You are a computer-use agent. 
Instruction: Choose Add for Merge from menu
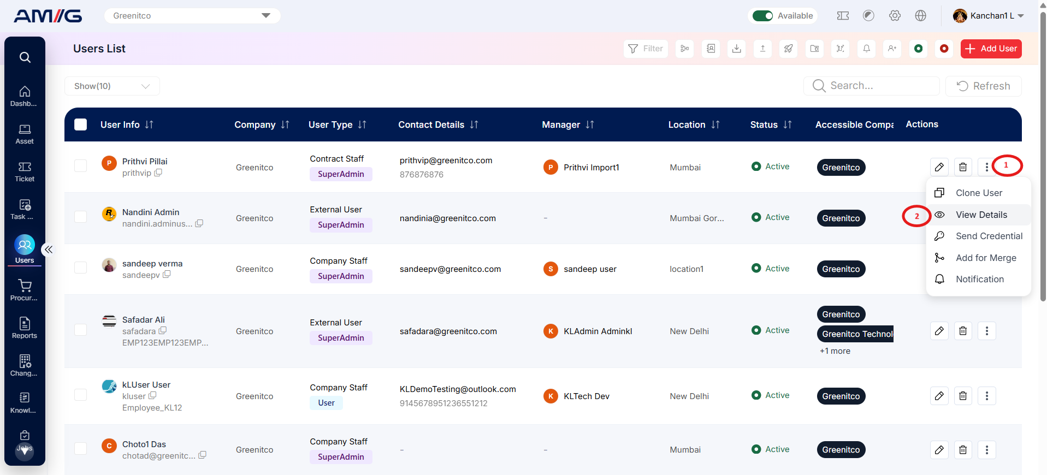click(979, 258)
